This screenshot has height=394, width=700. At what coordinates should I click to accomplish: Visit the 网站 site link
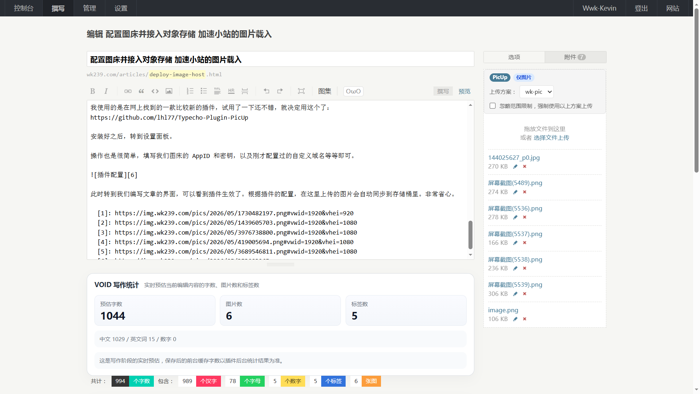(x=673, y=8)
